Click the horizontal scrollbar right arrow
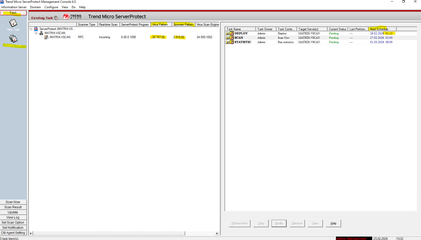Image resolution: width=421 pixels, height=240 pixels. [217, 233]
